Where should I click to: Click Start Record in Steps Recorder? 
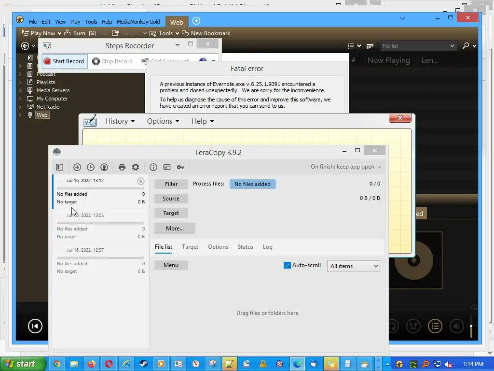point(64,61)
